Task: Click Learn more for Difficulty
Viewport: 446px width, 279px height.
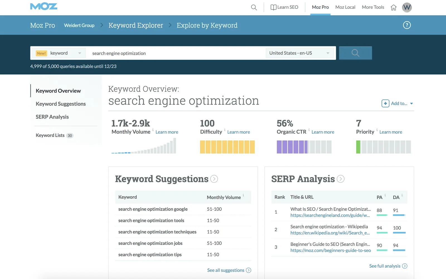Action: pyautogui.click(x=239, y=132)
